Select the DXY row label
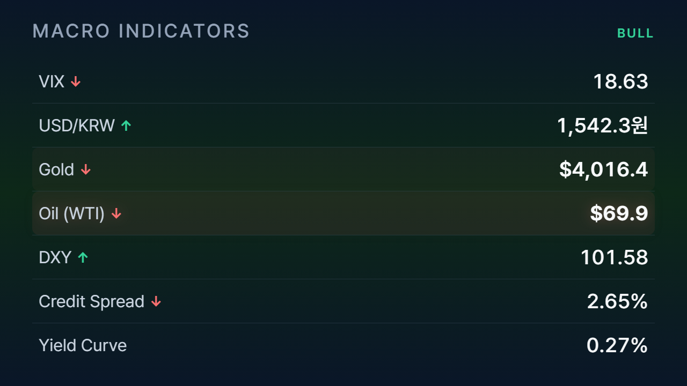687x386 pixels. [55, 257]
